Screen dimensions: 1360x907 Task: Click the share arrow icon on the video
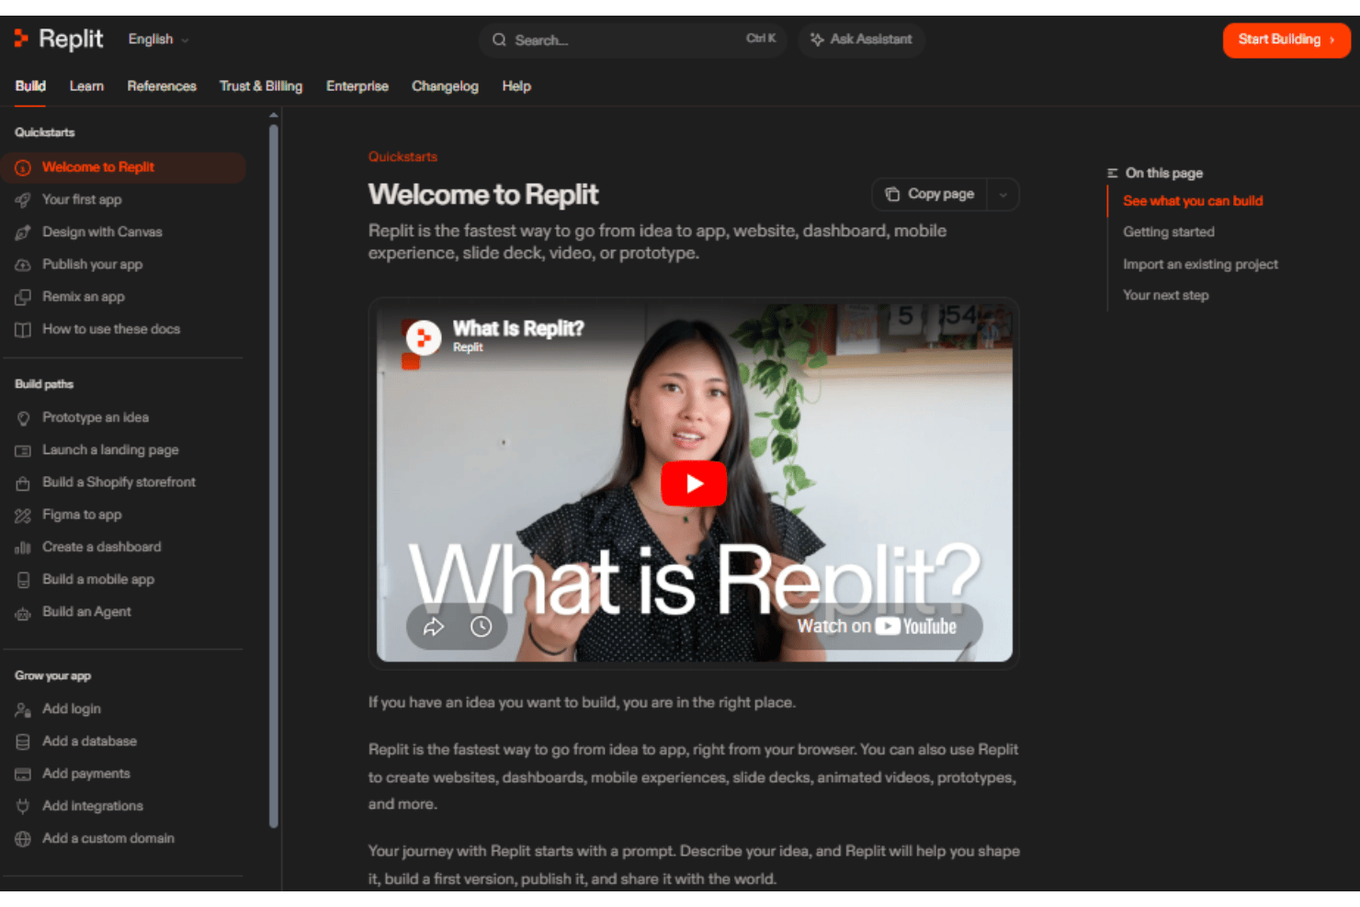[433, 627]
